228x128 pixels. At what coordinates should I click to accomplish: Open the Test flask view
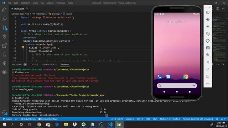pyautogui.click(x=4, y=54)
